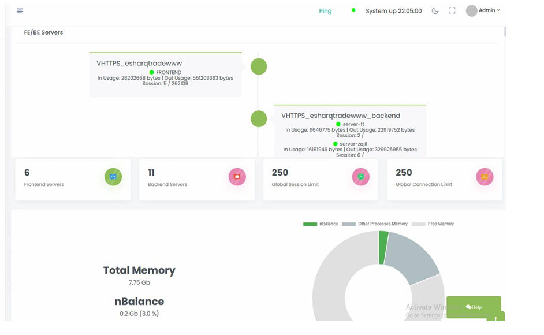
Task: Click the Ping link in the header
Action: coord(325,11)
